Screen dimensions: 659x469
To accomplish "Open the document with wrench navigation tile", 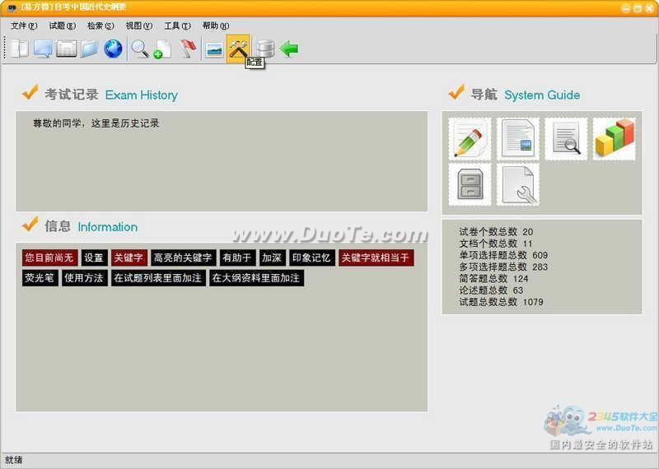I will click(x=518, y=184).
